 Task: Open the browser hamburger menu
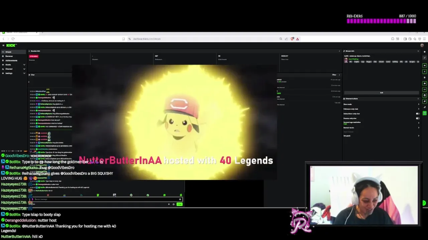424,39
